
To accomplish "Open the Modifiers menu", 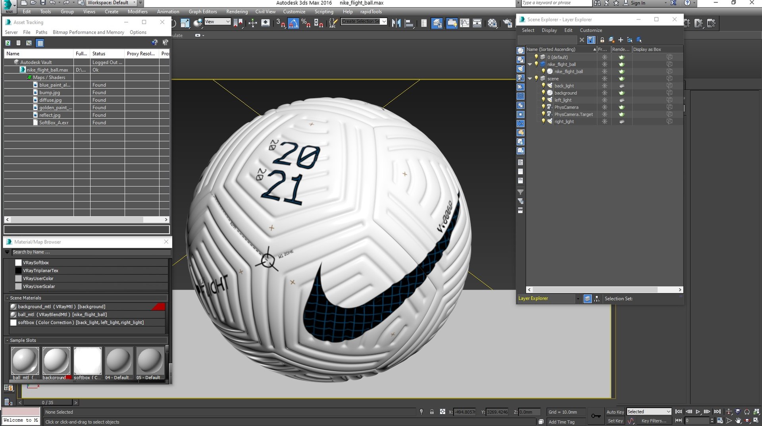I will pyautogui.click(x=137, y=12).
